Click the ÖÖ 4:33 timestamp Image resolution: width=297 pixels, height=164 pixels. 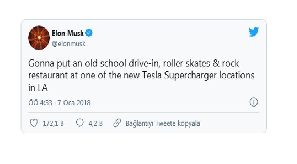pyautogui.click(x=40, y=103)
